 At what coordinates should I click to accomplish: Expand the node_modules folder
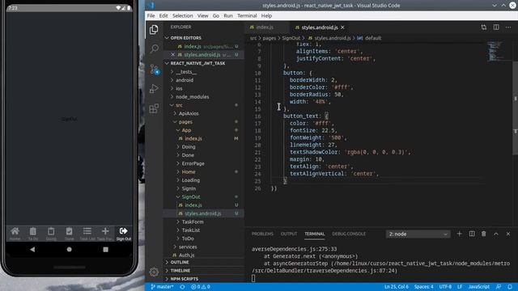point(193,97)
